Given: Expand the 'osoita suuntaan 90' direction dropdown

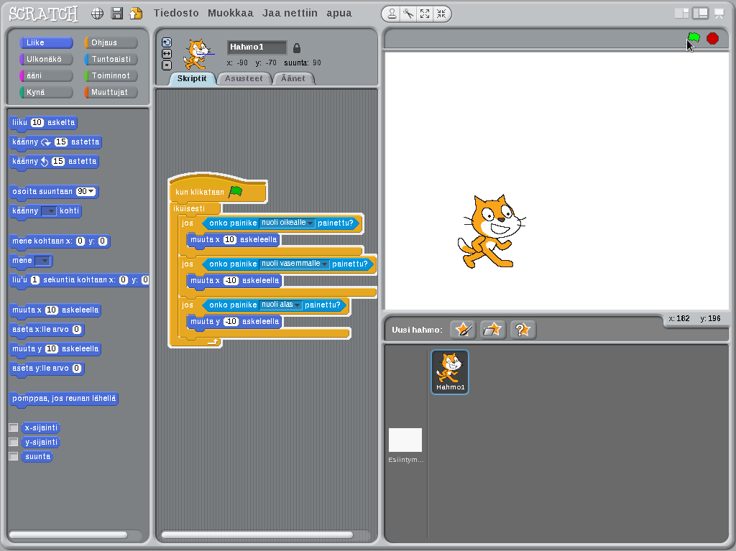Looking at the screenshot, I should tap(91, 192).
